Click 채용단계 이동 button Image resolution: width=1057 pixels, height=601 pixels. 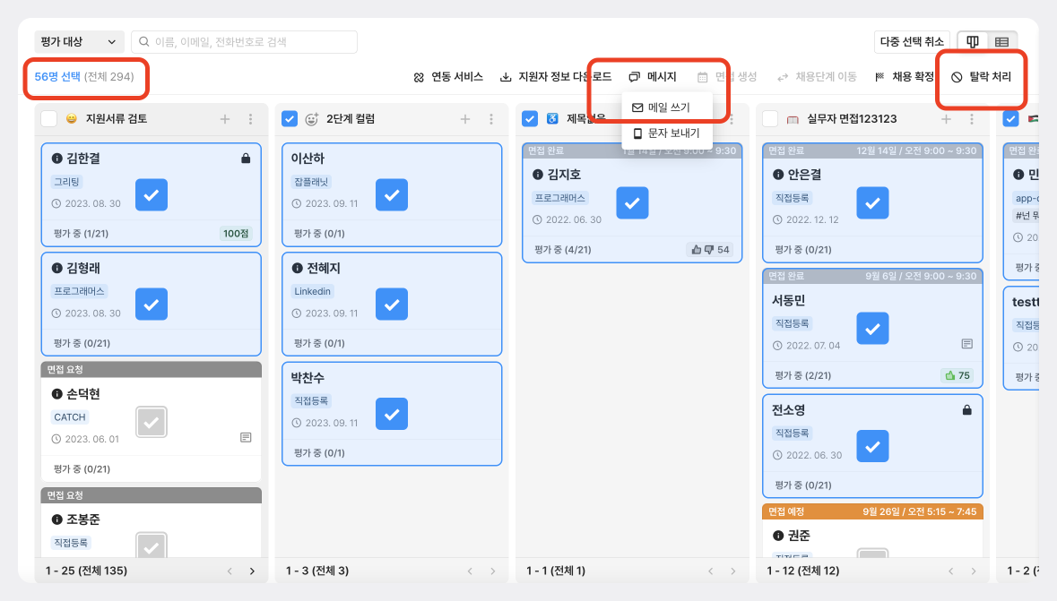click(817, 77)
